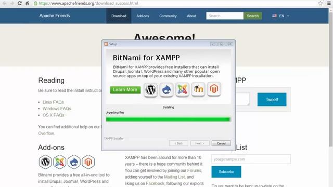This screenshot has width=333, height=187.
Task: Click the Magento icon in Setup dialog
Action: click(214, 89)
